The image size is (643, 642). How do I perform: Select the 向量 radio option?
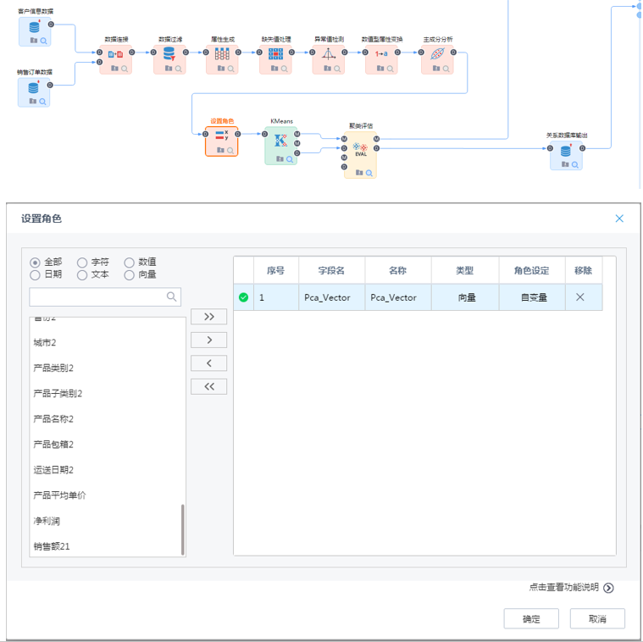(130, 275)
